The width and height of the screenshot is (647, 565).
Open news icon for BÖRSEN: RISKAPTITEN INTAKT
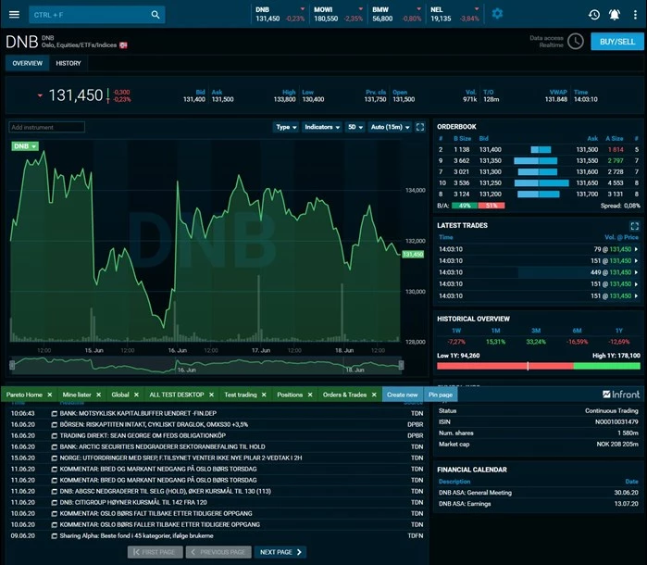pyautogui.click(x=54, y=424)
